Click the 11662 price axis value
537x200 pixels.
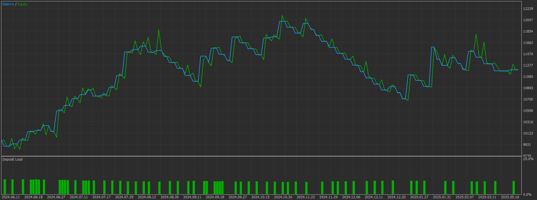pyautogui.click(x=528, y=43)
